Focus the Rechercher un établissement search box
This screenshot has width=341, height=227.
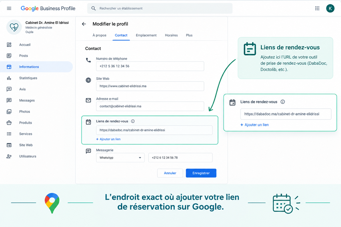160,8
